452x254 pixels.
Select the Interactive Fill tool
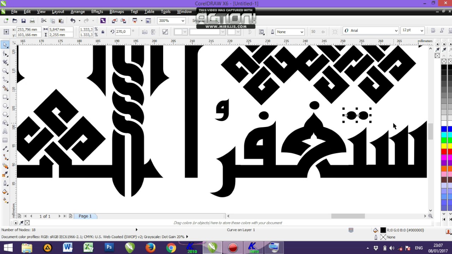[x=5, y=200]
